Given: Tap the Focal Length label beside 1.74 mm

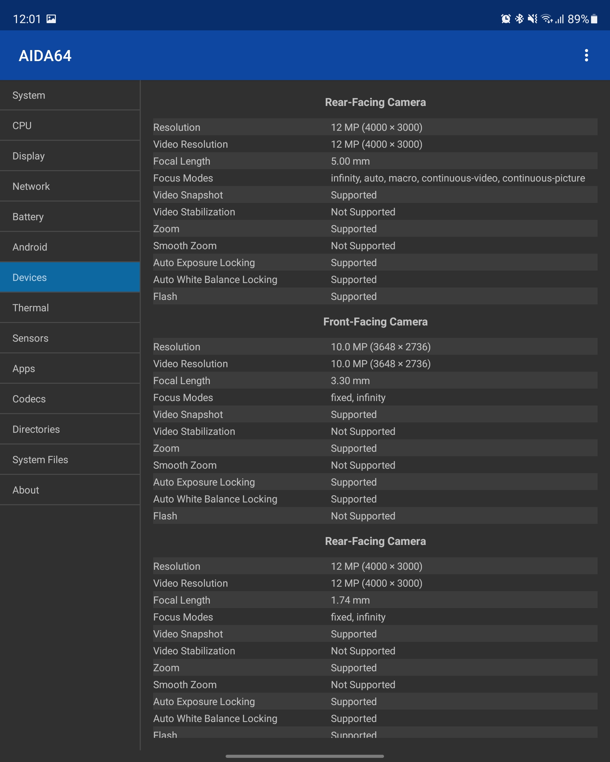Looking at the screenshot, I should [x=182, y=600].
